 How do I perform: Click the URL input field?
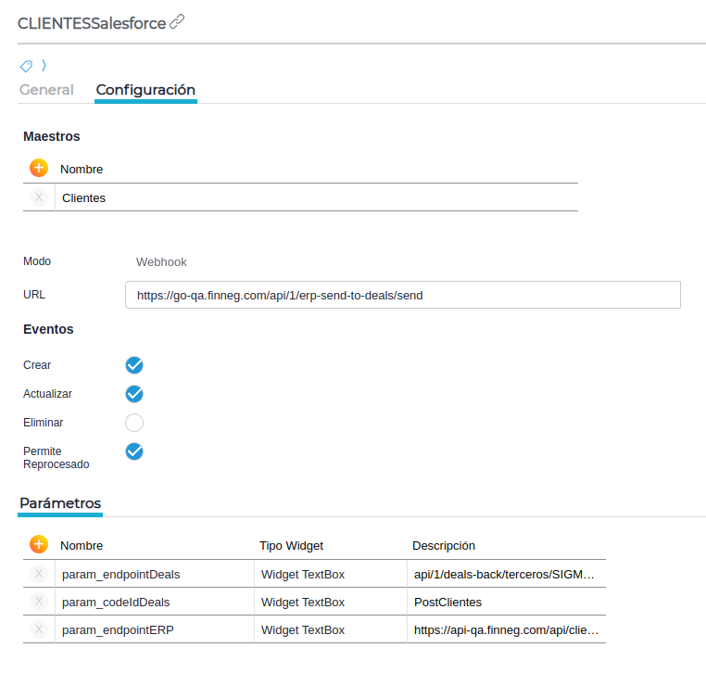tap(402, 295)
